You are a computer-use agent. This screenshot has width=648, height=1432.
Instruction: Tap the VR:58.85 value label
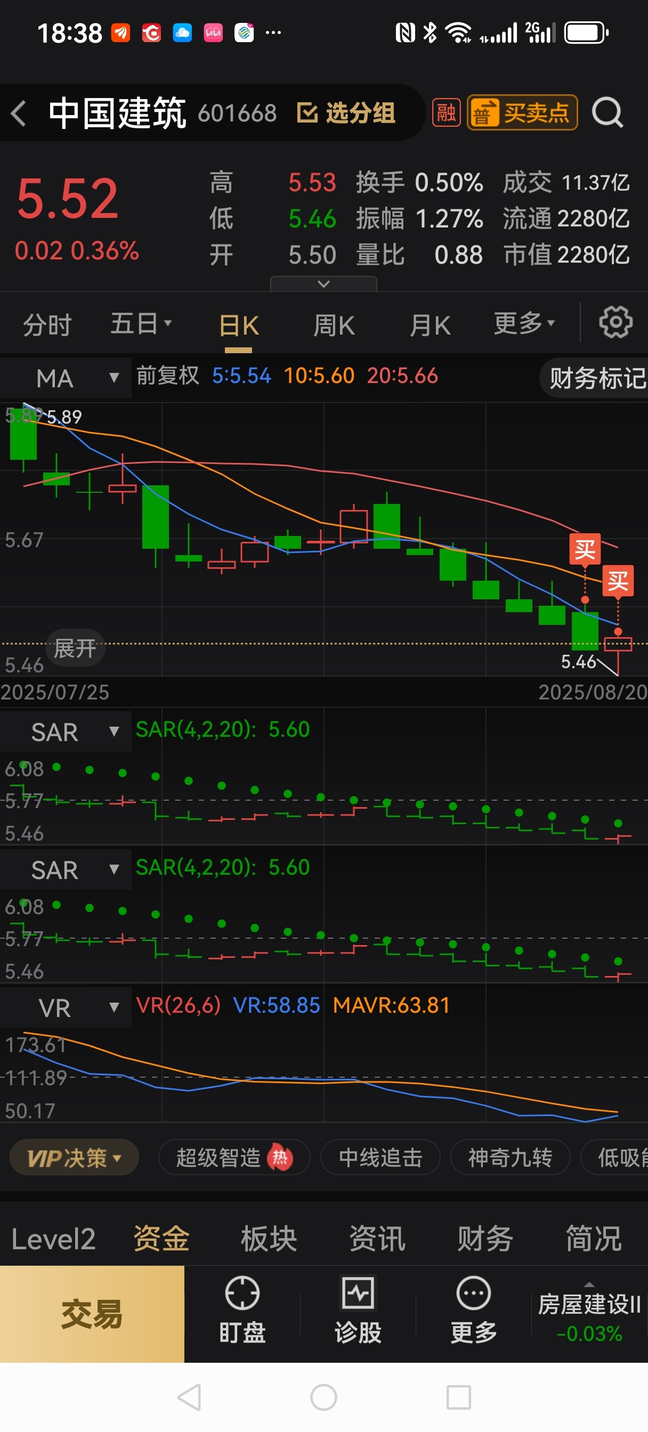(277, 1006)
